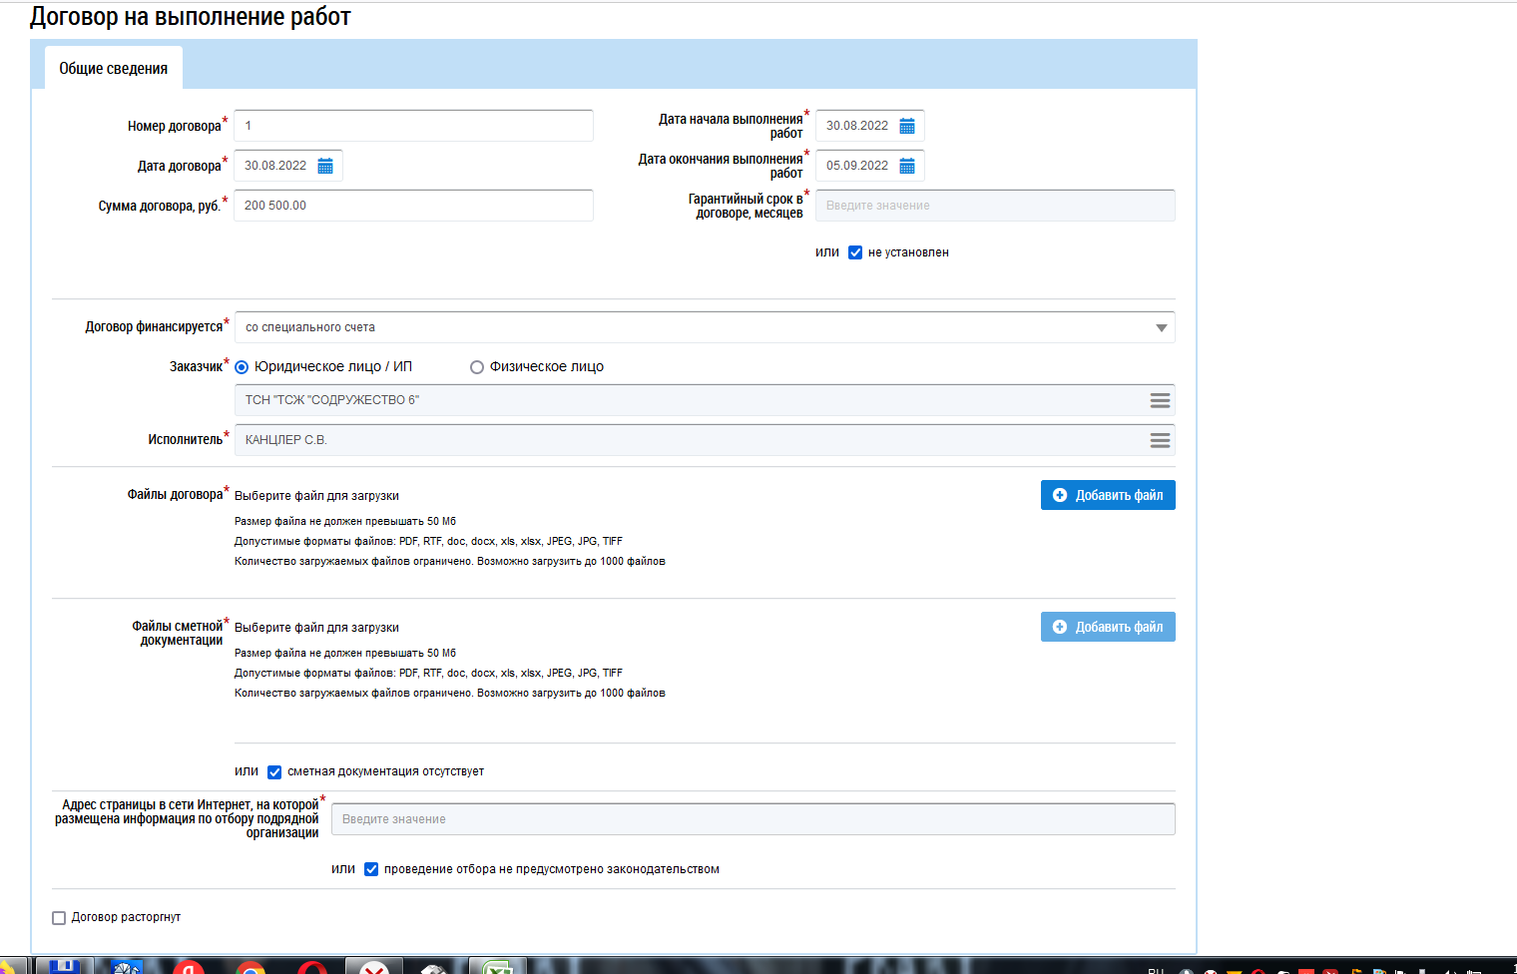Click 'Выберите файл для загрузки' under Файлы сметной документации
1517x974 pixels.
point(316,628)
